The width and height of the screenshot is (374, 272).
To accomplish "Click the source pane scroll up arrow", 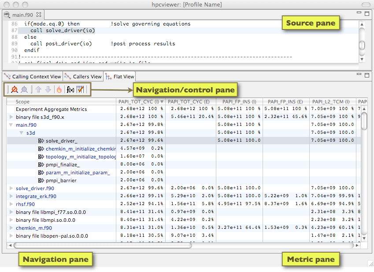I will coord(362,24).
